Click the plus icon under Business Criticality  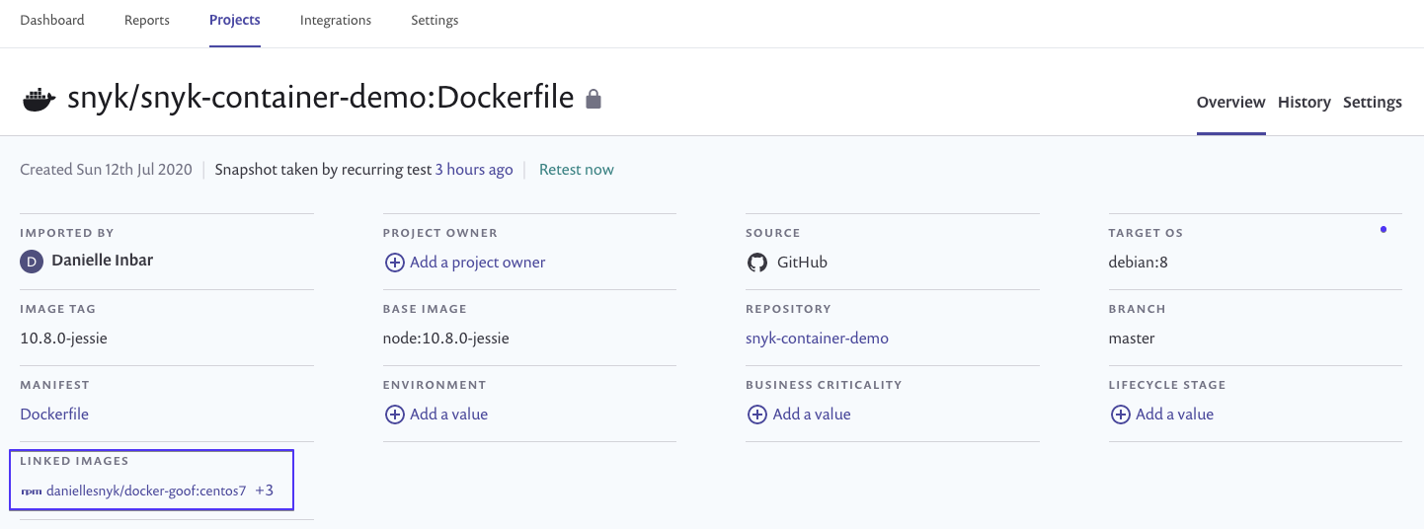click(x=757, y=415)
